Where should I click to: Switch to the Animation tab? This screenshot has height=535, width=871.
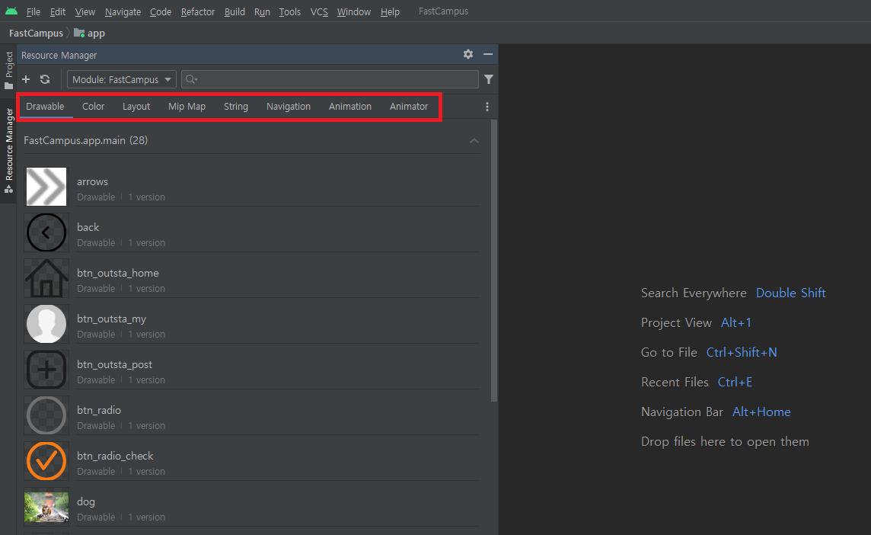pyautogui.click(x=350, y=106)
